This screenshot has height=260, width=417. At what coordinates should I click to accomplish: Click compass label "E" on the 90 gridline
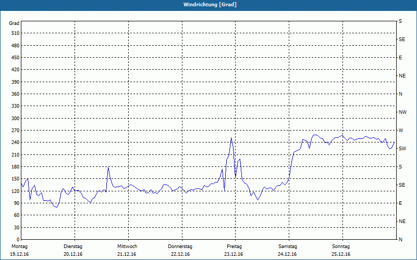tap(400, 203)
